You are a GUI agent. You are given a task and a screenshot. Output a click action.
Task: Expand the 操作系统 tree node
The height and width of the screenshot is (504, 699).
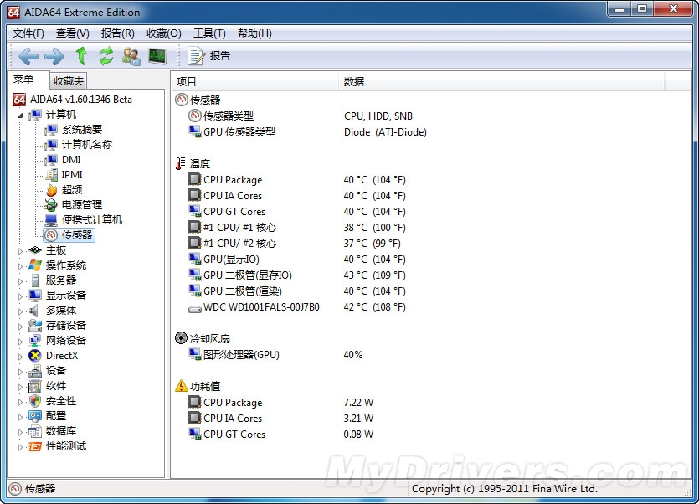coord(21,265)
